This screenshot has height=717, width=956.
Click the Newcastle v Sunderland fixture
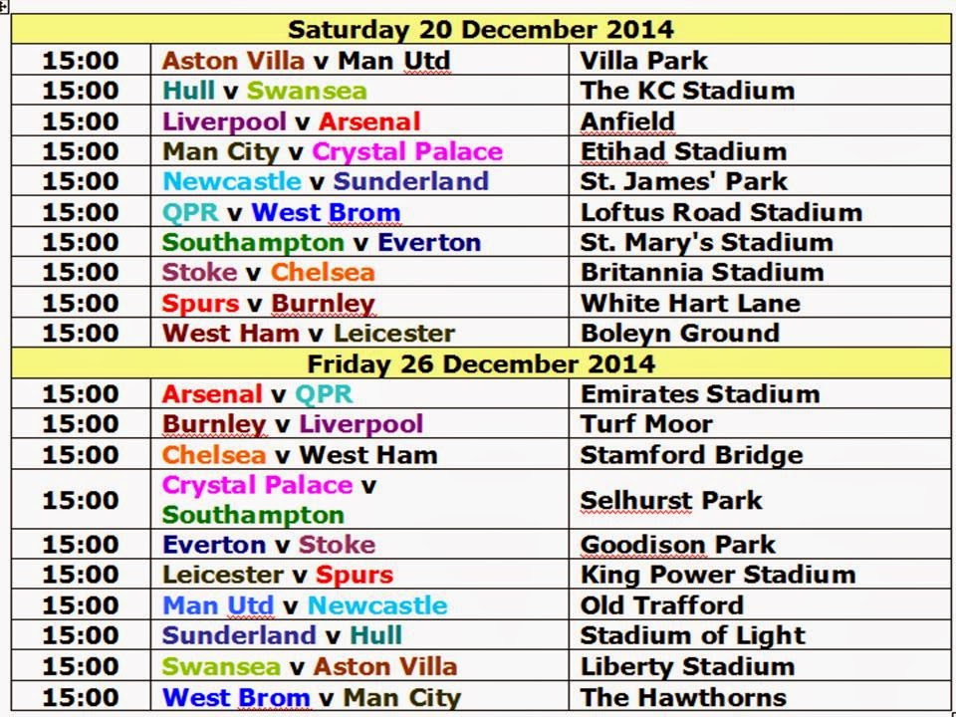(x=326, y=180)
